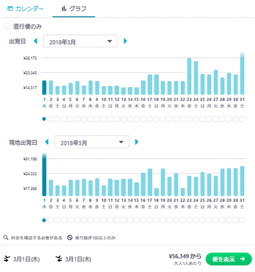Select day 2 radio under 出発日 chart

click(x=51, y=119)
